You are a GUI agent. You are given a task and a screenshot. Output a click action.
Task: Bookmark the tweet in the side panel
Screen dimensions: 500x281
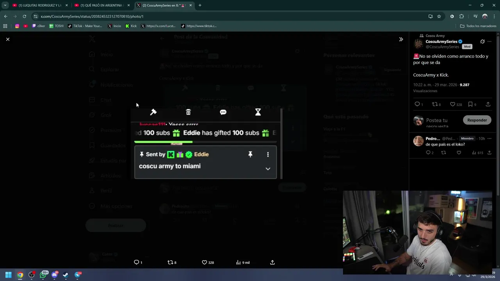(470, 104)
